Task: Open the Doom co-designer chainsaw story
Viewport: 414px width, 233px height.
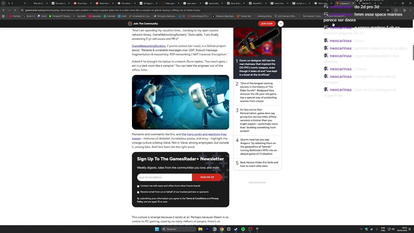Action: click(x=258, y=68)
